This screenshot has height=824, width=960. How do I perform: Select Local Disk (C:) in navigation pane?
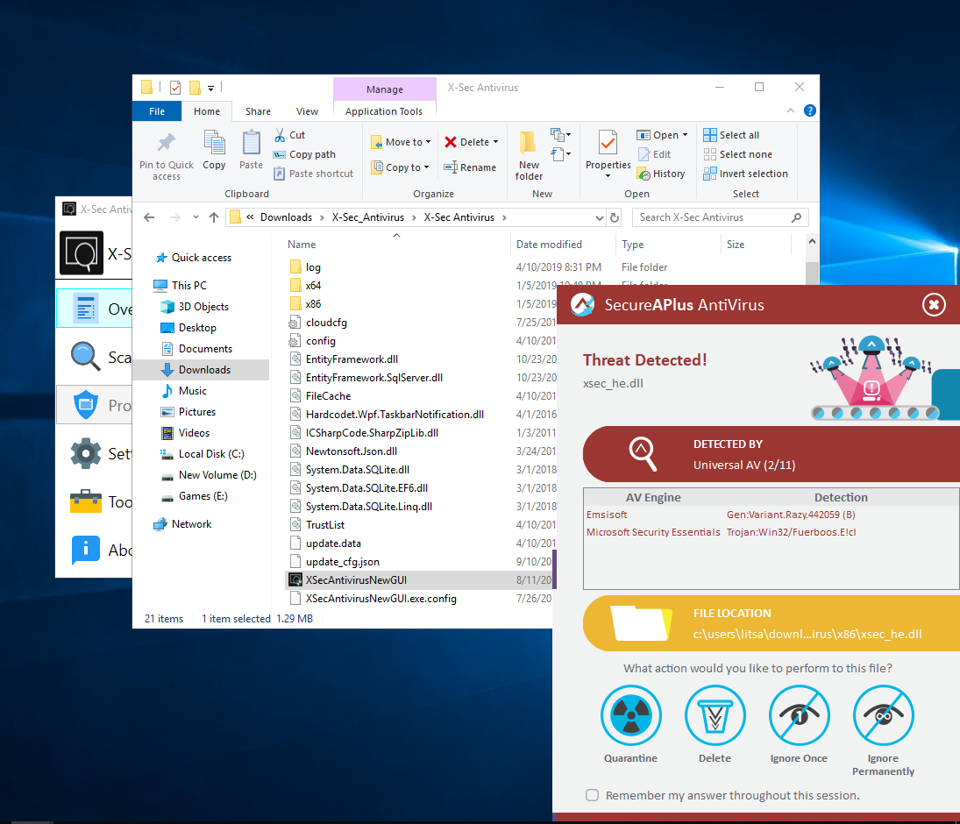click(210, 454)
